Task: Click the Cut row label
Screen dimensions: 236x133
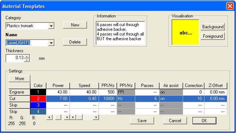Action: coord(20,99)
